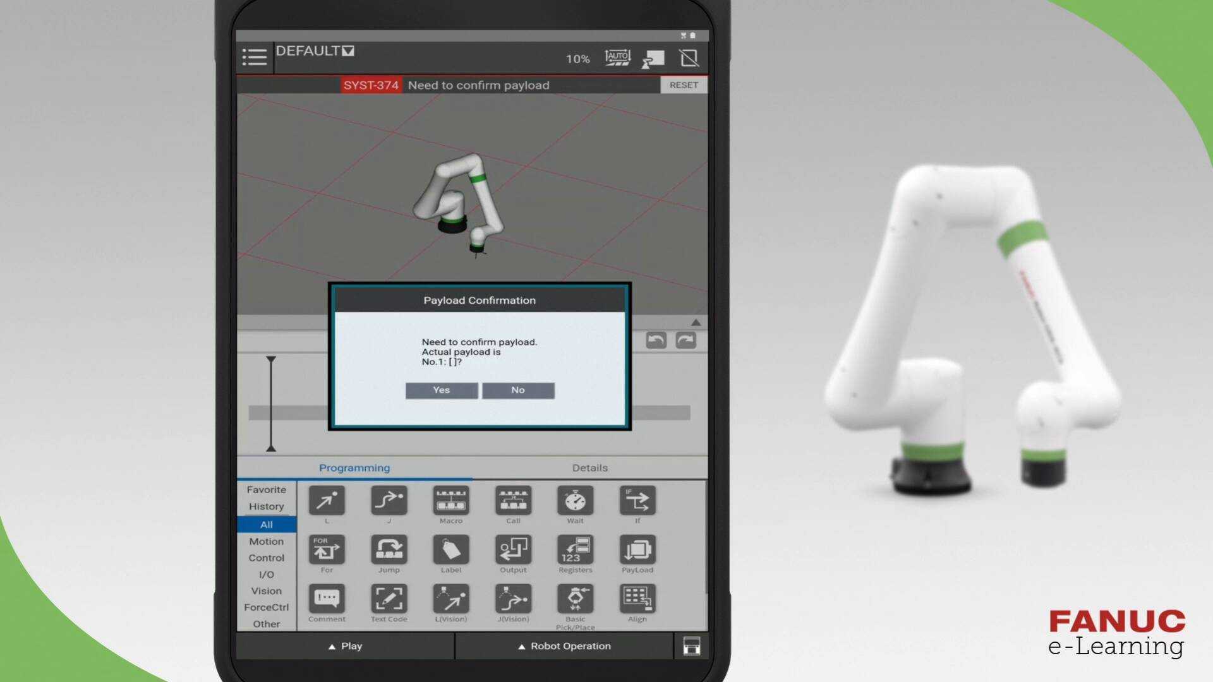Image resolution: width=1213 pixels, height=682 pixels.
Task: Switch to the Programming tab
Action: (354, 468)
